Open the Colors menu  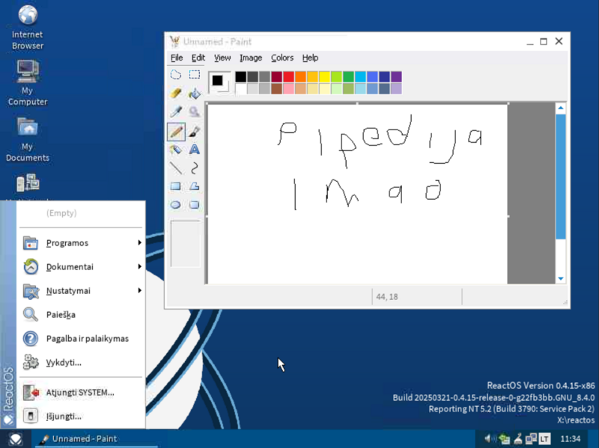tap(282, 58)
